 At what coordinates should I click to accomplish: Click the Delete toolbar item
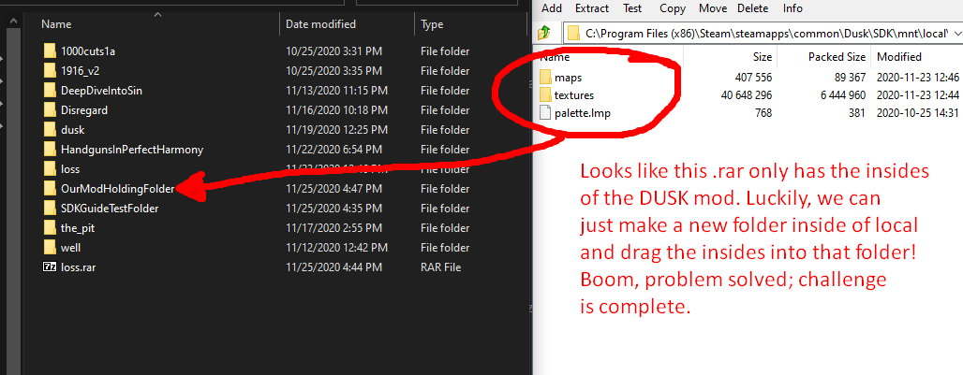752,8
